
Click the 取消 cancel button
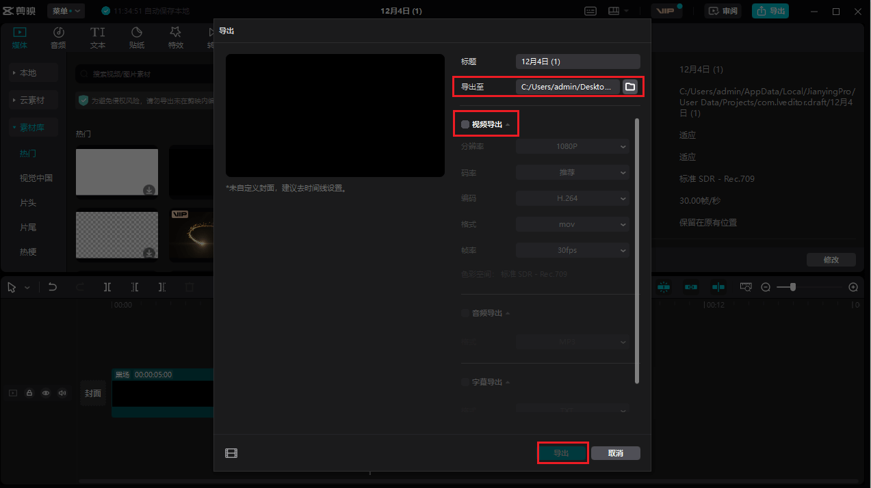coord(614,452)
